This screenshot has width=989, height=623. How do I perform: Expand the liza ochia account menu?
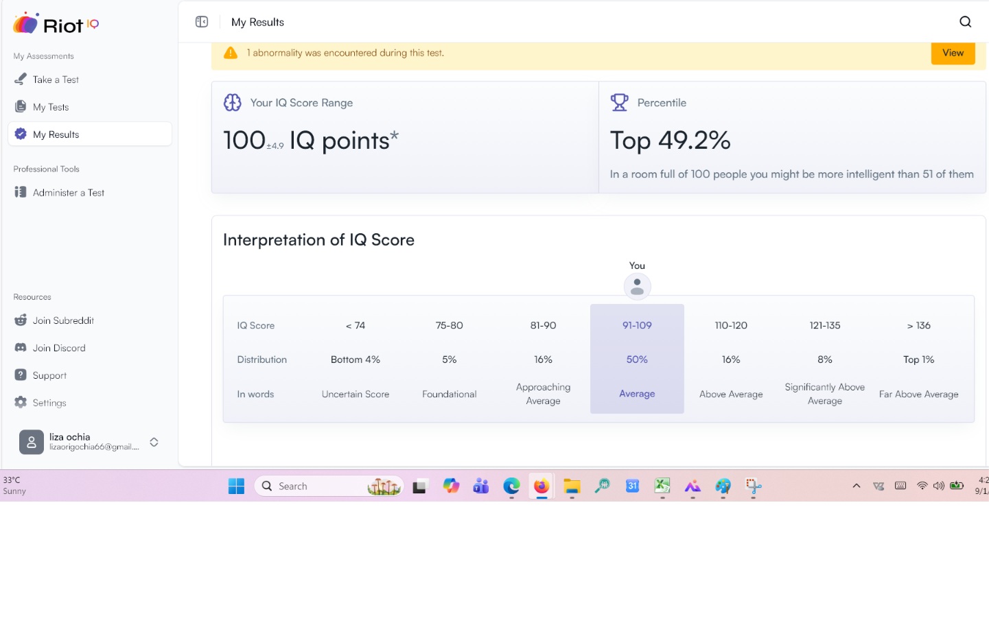click(x=154, y=442)
